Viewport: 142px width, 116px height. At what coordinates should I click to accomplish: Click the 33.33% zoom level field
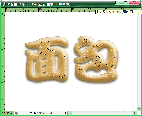(x=7, y=113)
